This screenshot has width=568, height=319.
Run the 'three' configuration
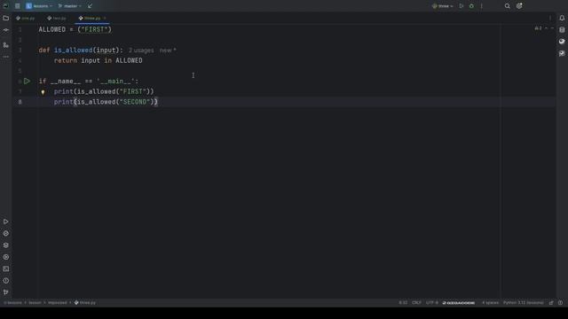(461, 6)
